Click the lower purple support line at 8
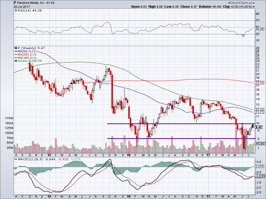Image resolution: width=266 pixels, height=199 pixels. (x=181, y=139)
